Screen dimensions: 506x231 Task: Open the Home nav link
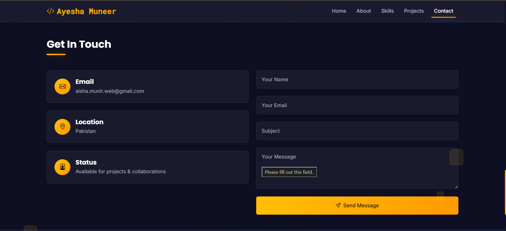(x=339, y=11)
